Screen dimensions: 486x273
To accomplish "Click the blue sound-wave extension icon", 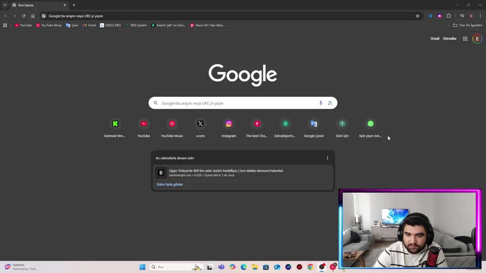I will coord(430,16).
